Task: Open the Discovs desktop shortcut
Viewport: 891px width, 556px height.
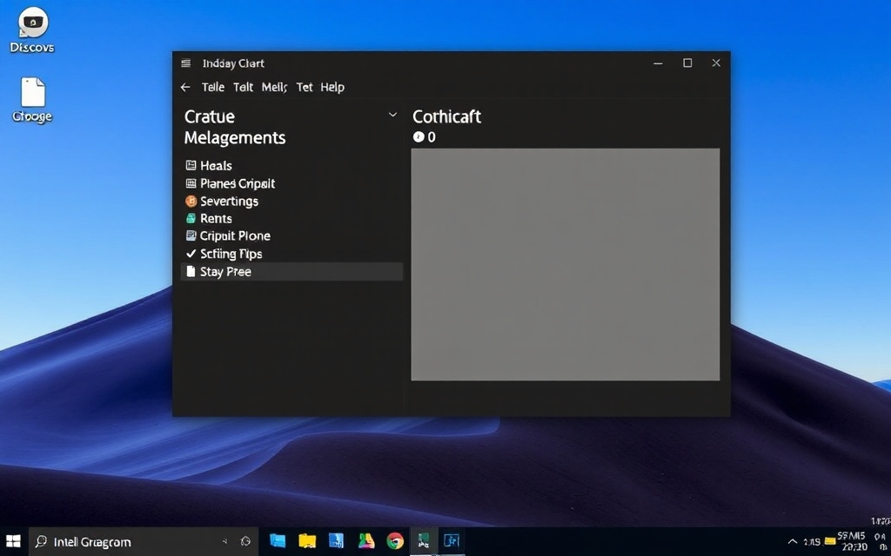Action: tap(32, 31)
